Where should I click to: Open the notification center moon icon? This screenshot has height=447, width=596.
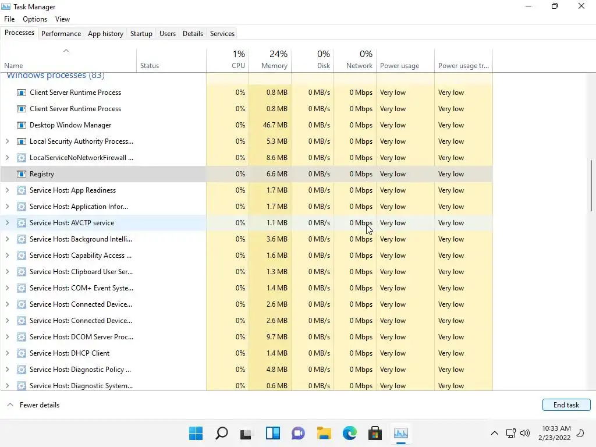coord(580,433)
